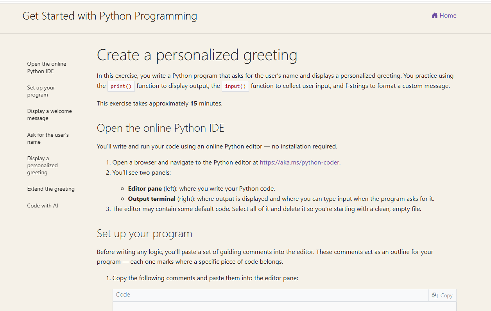Click the 'You'll see two panels:' step text
Screen dimensions: 491x311
point(142,172)
